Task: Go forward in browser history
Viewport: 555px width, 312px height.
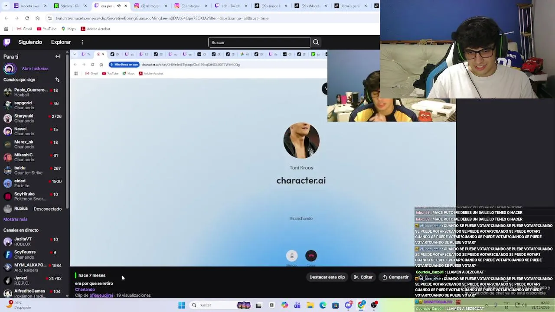Action: (x=16, y=18)
